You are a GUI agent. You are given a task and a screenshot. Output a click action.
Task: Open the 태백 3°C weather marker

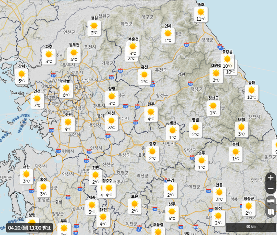point(242,129)
